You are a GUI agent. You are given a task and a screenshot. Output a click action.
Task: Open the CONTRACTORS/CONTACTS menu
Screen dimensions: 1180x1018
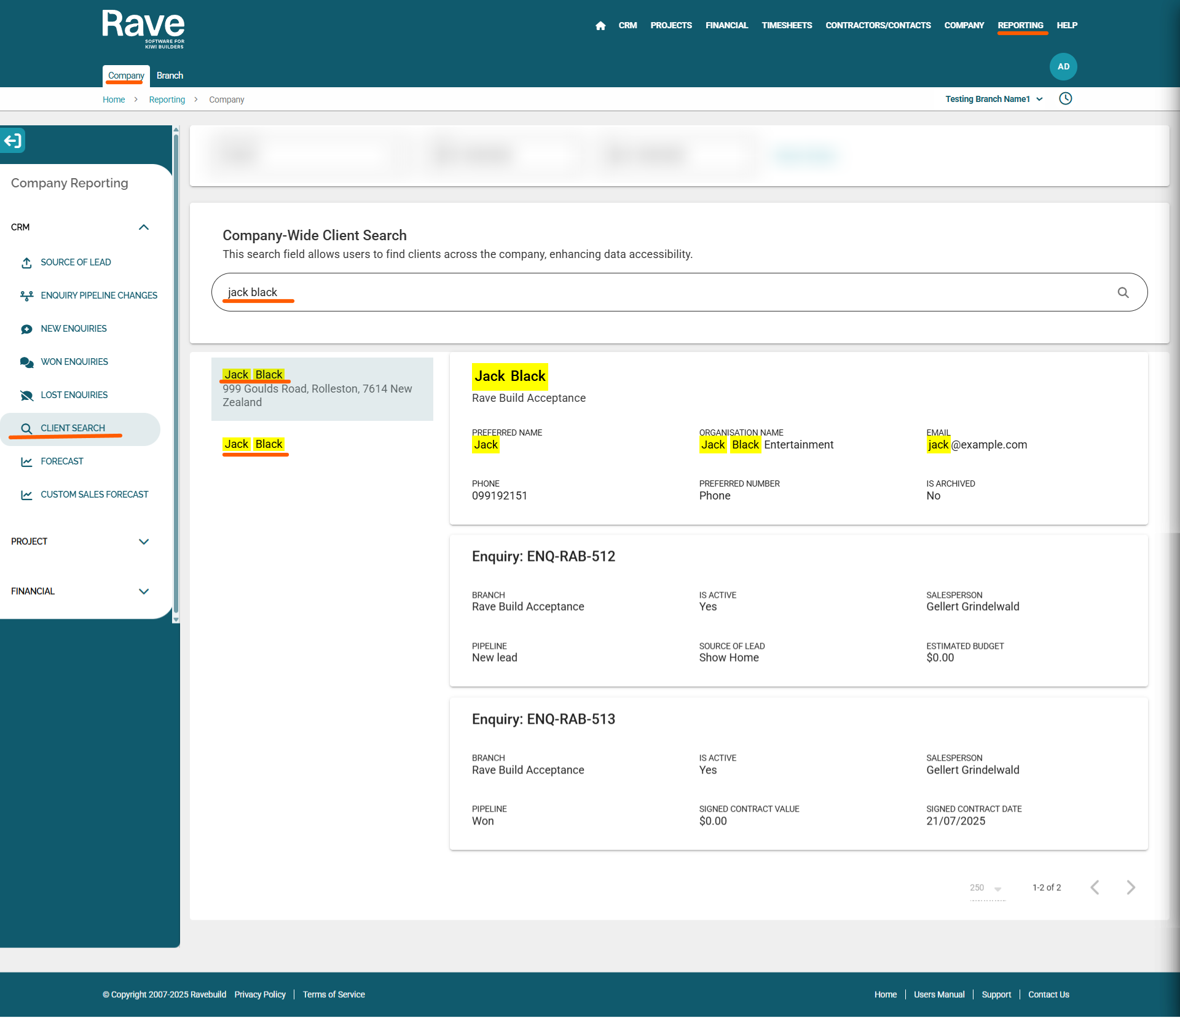[878, 26]
